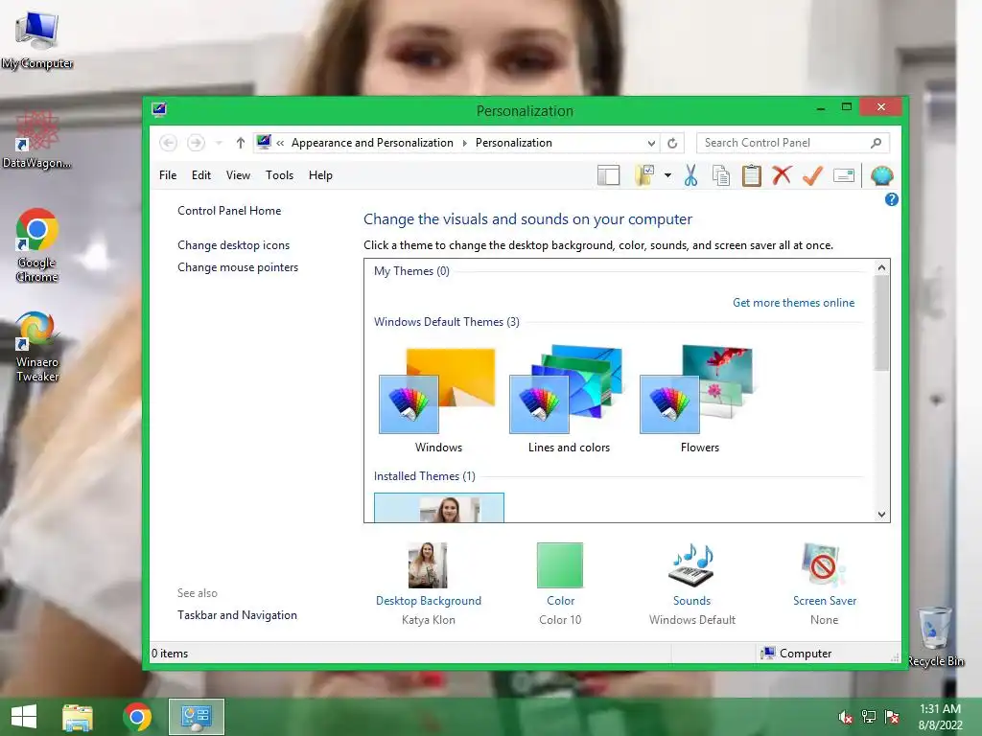Go back with the Back arrow
The width and height of the screenshot is (982, 736).
(x=168, y=143)
